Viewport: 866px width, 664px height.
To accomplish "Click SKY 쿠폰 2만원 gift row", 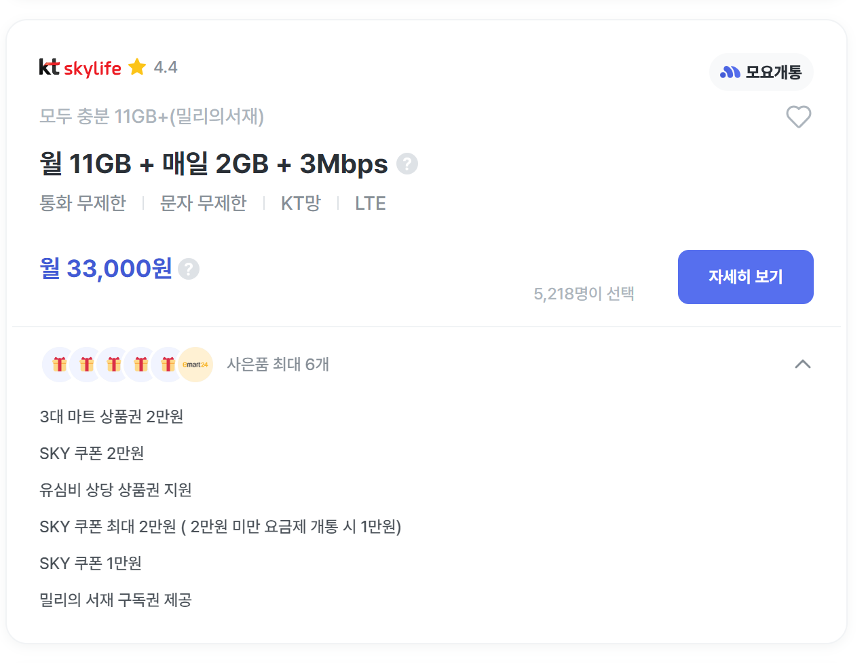I will click(92, 453).
